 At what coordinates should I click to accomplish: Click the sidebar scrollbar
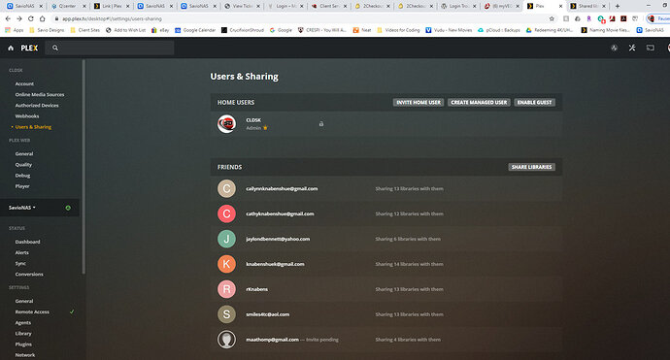tap(84, 167)
